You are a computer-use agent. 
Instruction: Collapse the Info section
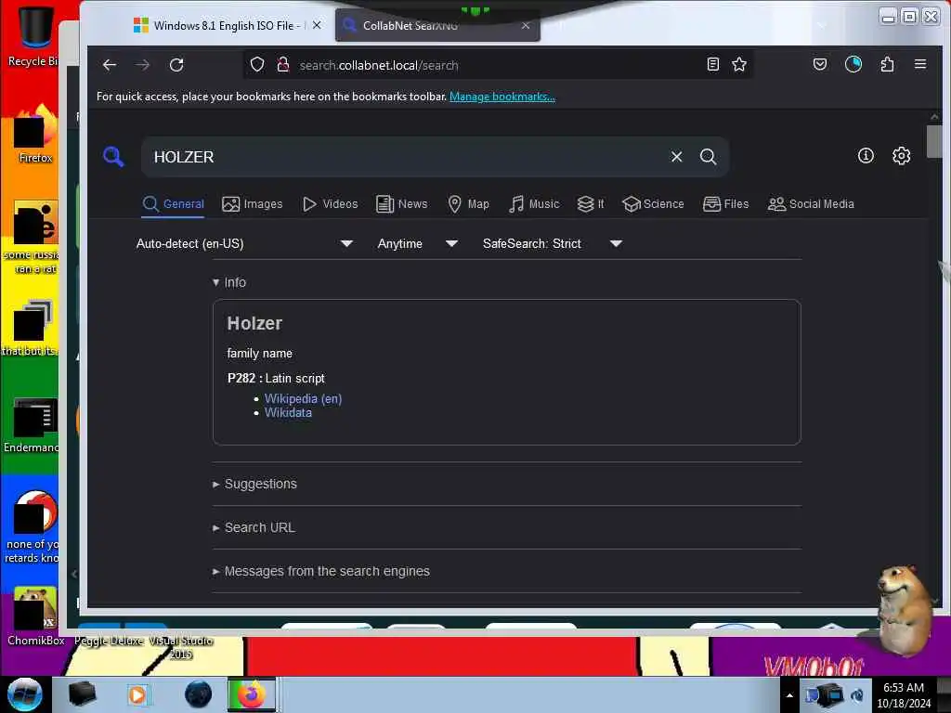point(229,282)
